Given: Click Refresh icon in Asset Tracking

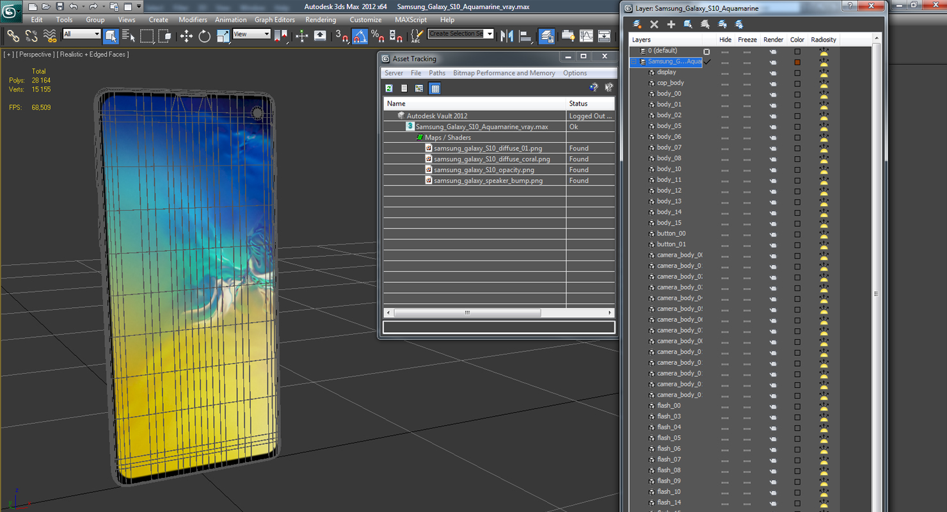Looking at the screenshot, I should pyautogui.click(x=389, y=88).
